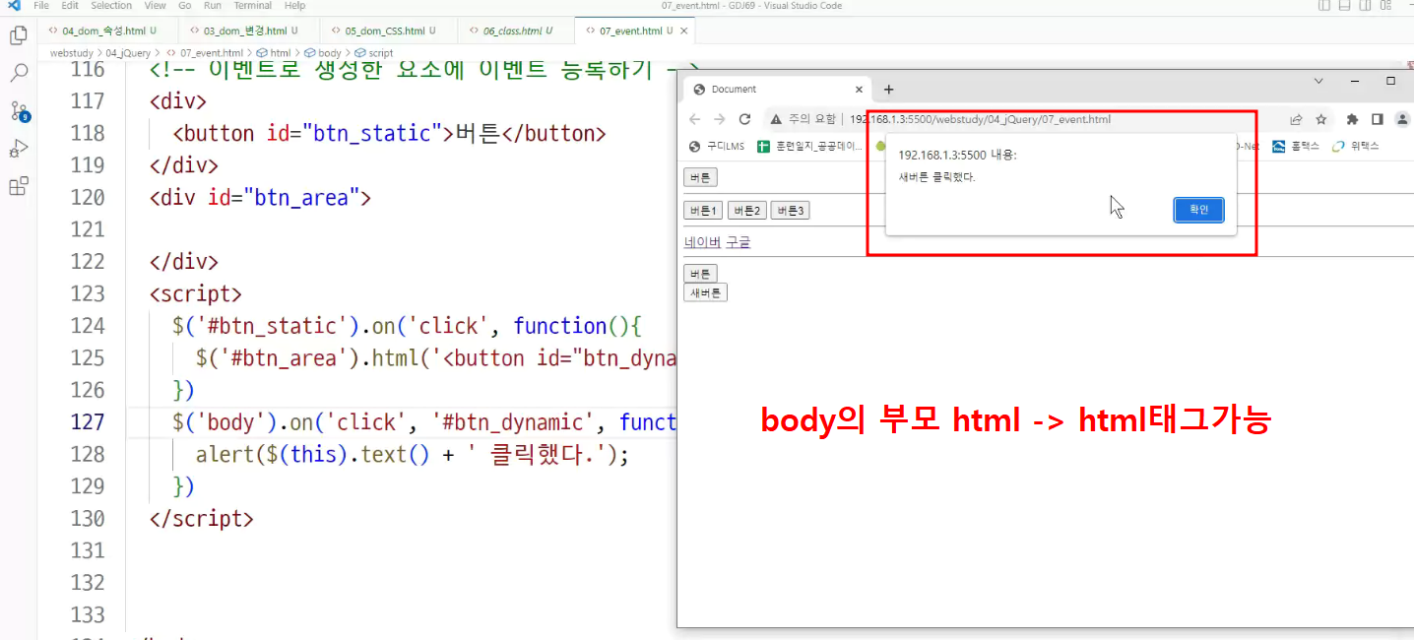This screenshot has height=640, width=1414.
Task: Click webstudy in the breadcrumb
Action: click(70, 53)
